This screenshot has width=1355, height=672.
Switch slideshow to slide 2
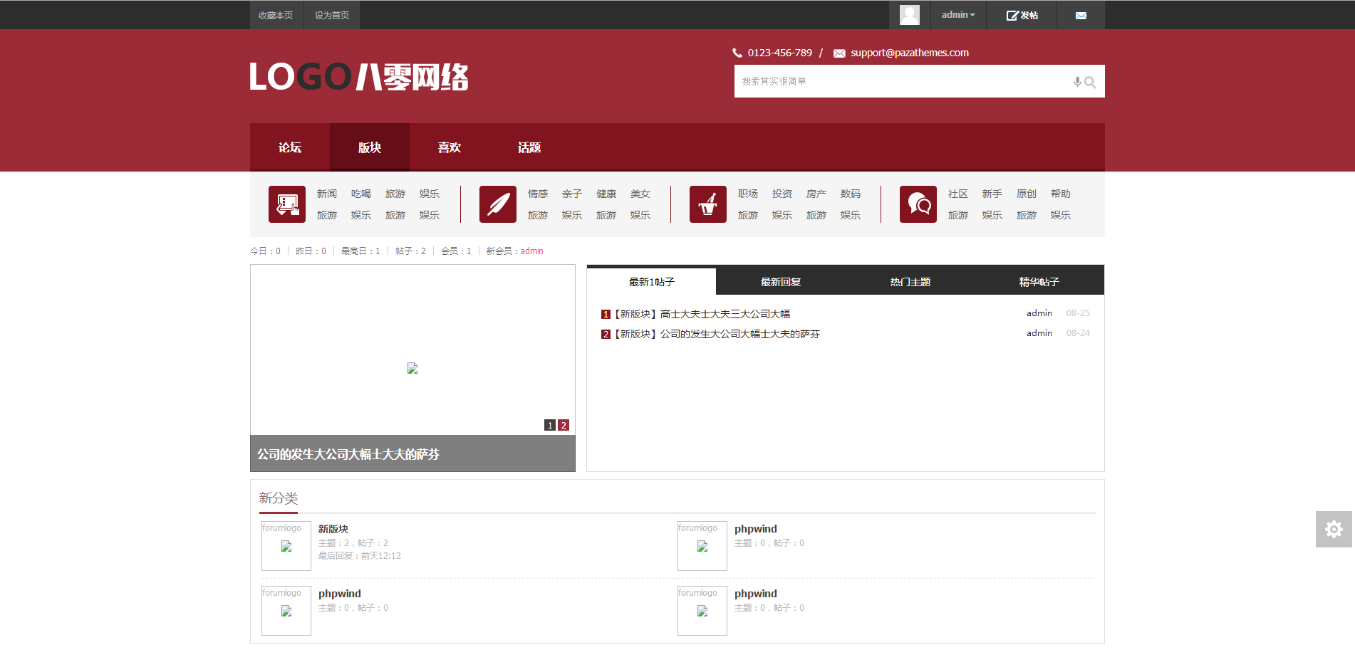(x=564, y=425)
